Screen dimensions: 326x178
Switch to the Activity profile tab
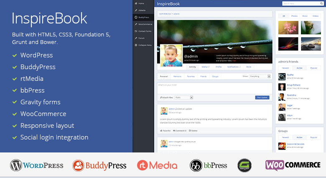pyautogui.click(x=193, y=67)
